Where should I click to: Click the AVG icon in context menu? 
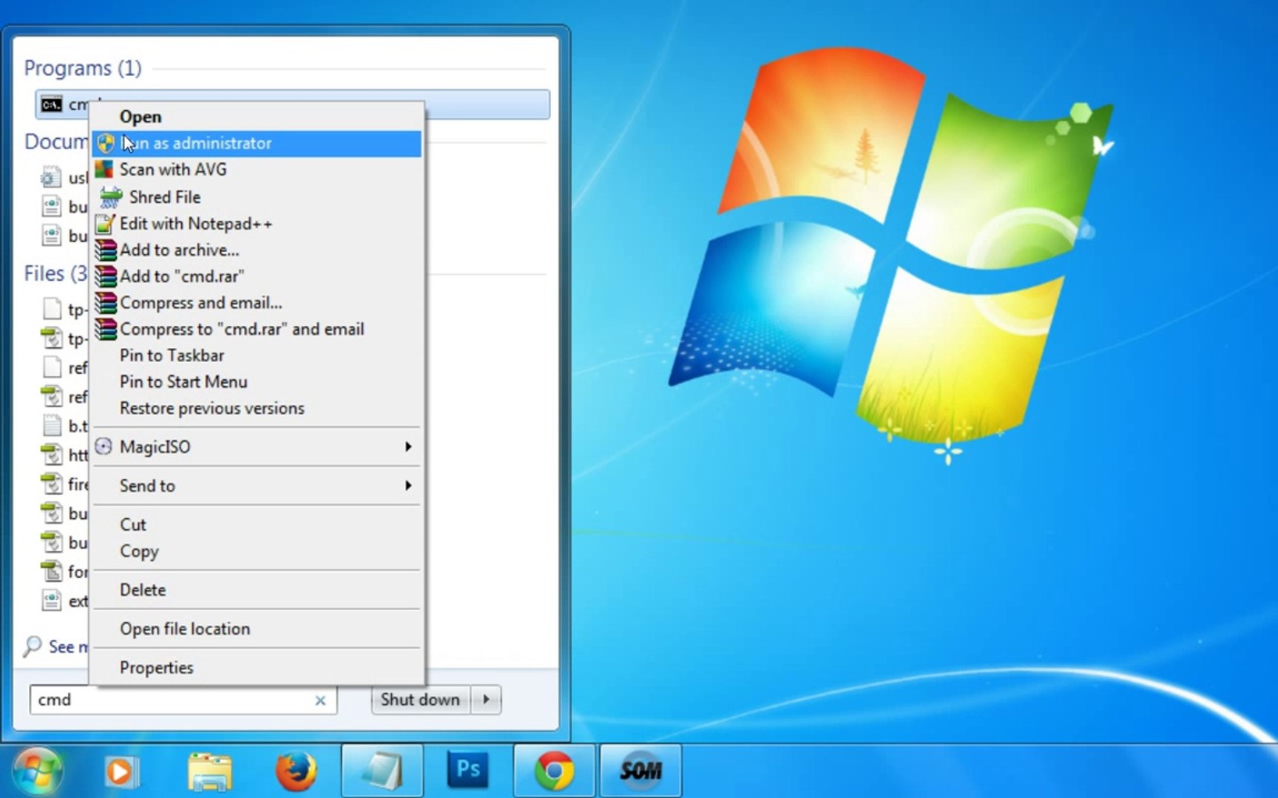tap(104, 169)
